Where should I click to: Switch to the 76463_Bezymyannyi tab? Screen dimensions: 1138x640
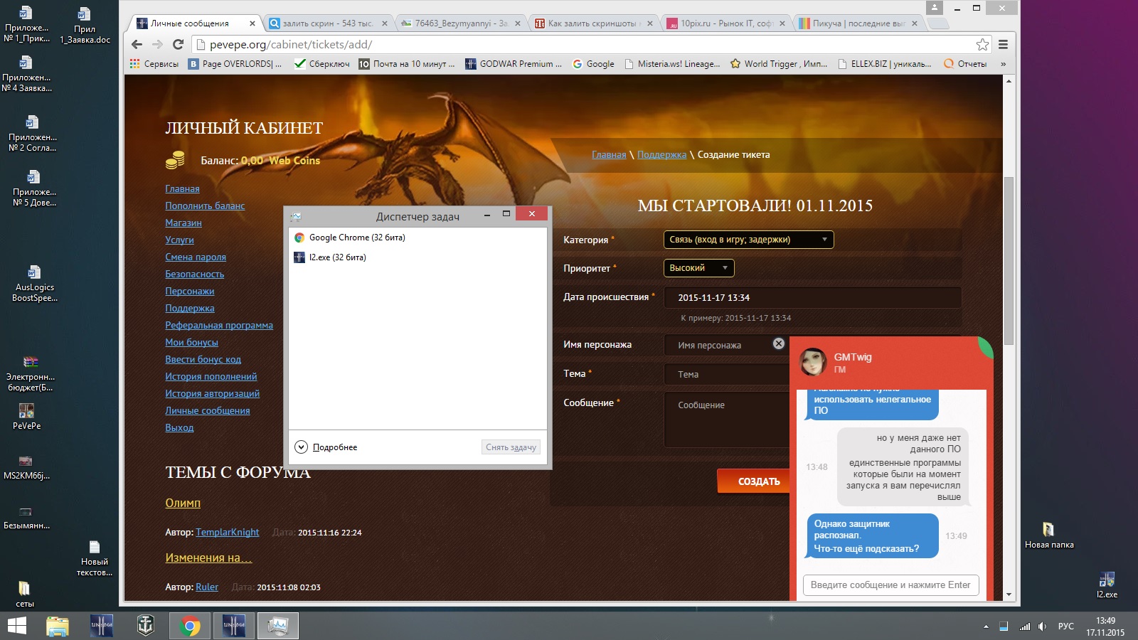[461, 23]
